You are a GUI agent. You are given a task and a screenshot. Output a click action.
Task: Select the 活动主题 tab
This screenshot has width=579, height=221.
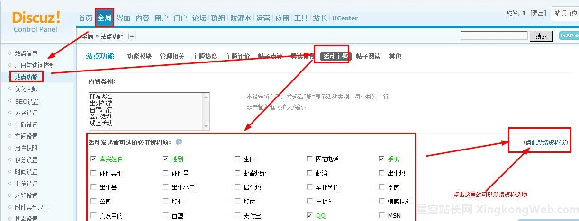pos(335,56)
